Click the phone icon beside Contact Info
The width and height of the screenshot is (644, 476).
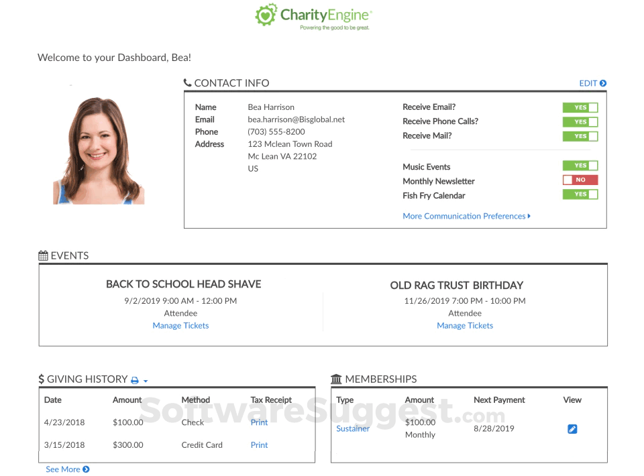coord(188,82)
